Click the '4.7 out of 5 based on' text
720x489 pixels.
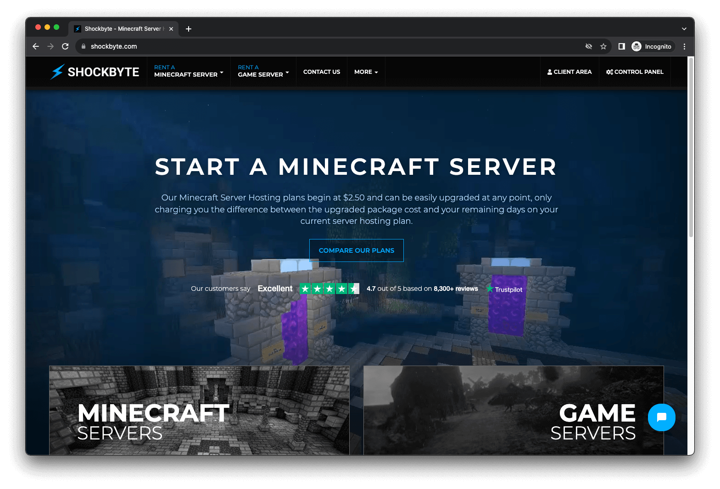[399, 289]
